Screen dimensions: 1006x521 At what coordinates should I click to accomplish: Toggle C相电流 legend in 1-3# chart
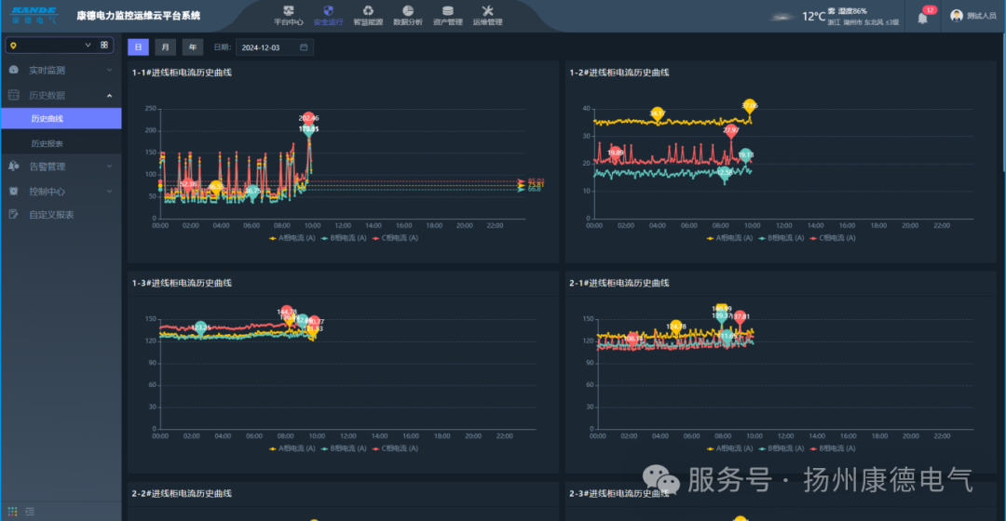pyautogui.click(x=396, y=448)
